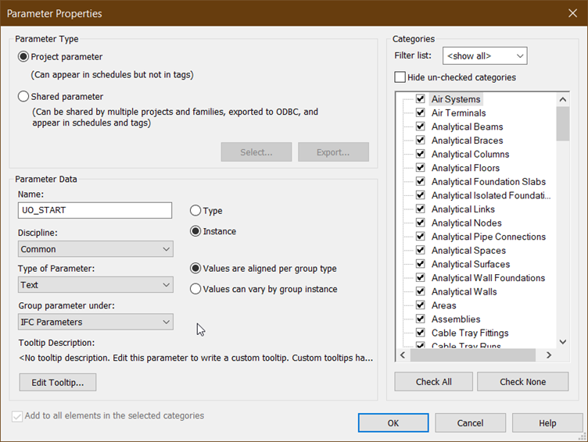Image resolution: width=588 pixels, height=442 pixels.
Task: Confirm with the OK button
Action: [393, 422]
